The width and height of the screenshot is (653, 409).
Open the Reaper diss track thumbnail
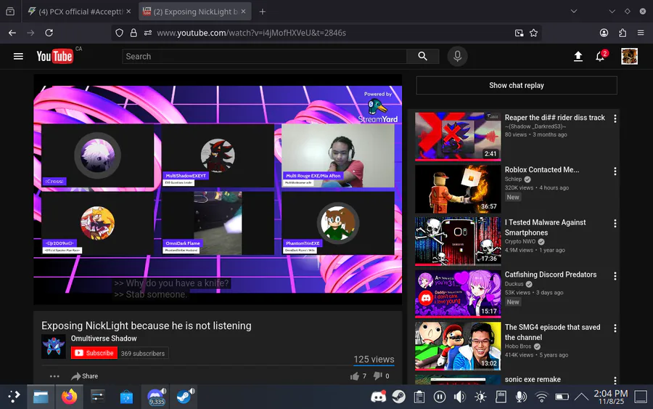tap(458, 137)
